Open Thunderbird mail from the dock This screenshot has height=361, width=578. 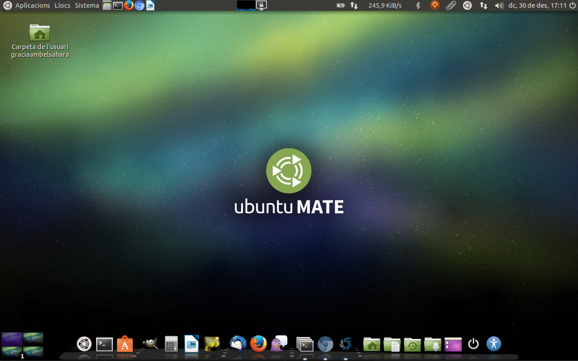point(238,344)
